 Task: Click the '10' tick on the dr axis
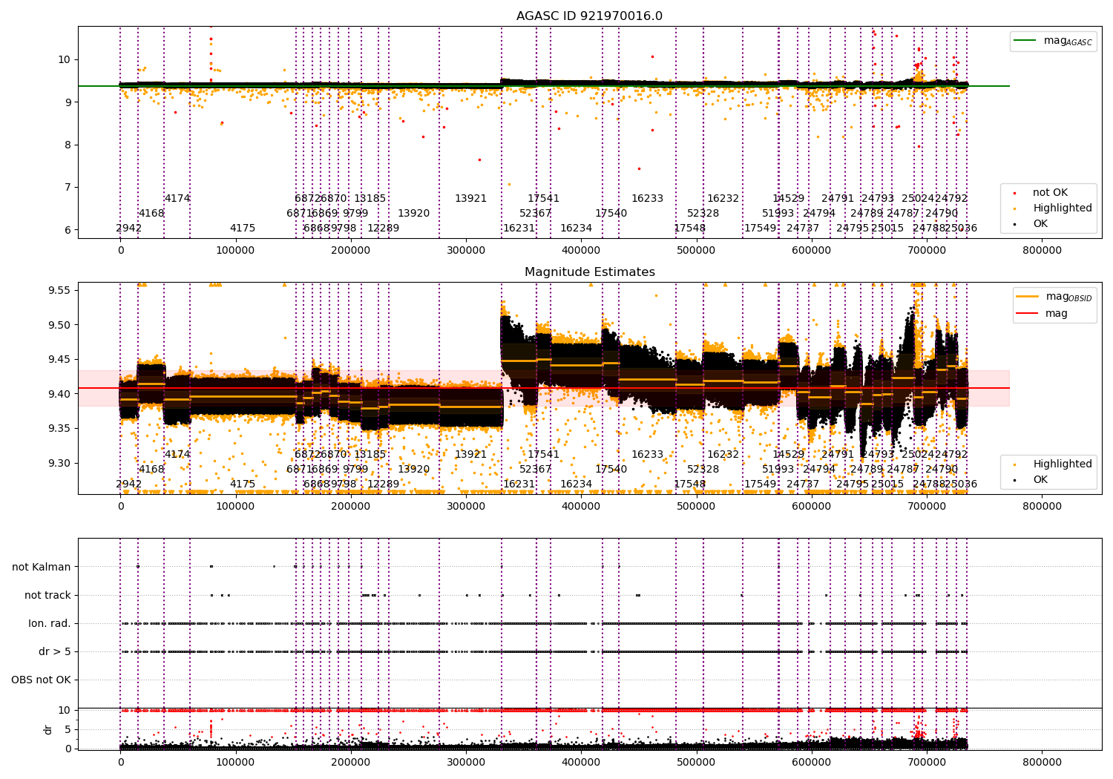[65, 711]
